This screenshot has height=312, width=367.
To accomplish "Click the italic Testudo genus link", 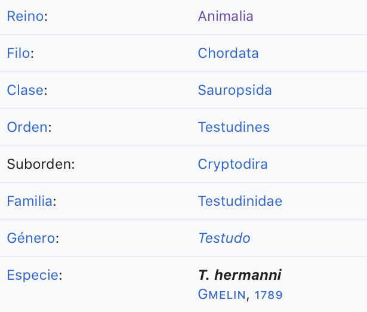I will (224, 238).
